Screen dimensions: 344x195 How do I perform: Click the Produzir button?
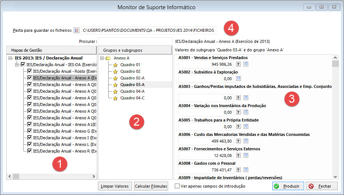point(288,186)
